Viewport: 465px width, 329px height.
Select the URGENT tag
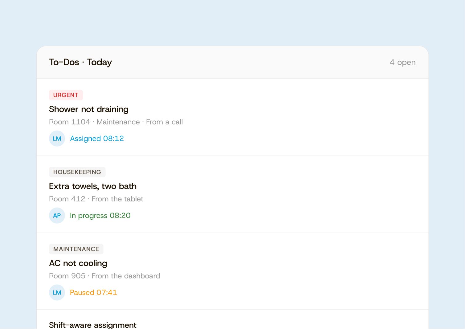point(66,95)
